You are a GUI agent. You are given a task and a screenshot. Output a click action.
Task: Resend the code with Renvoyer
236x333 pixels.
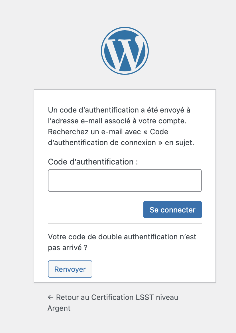[x=70, y=269]
